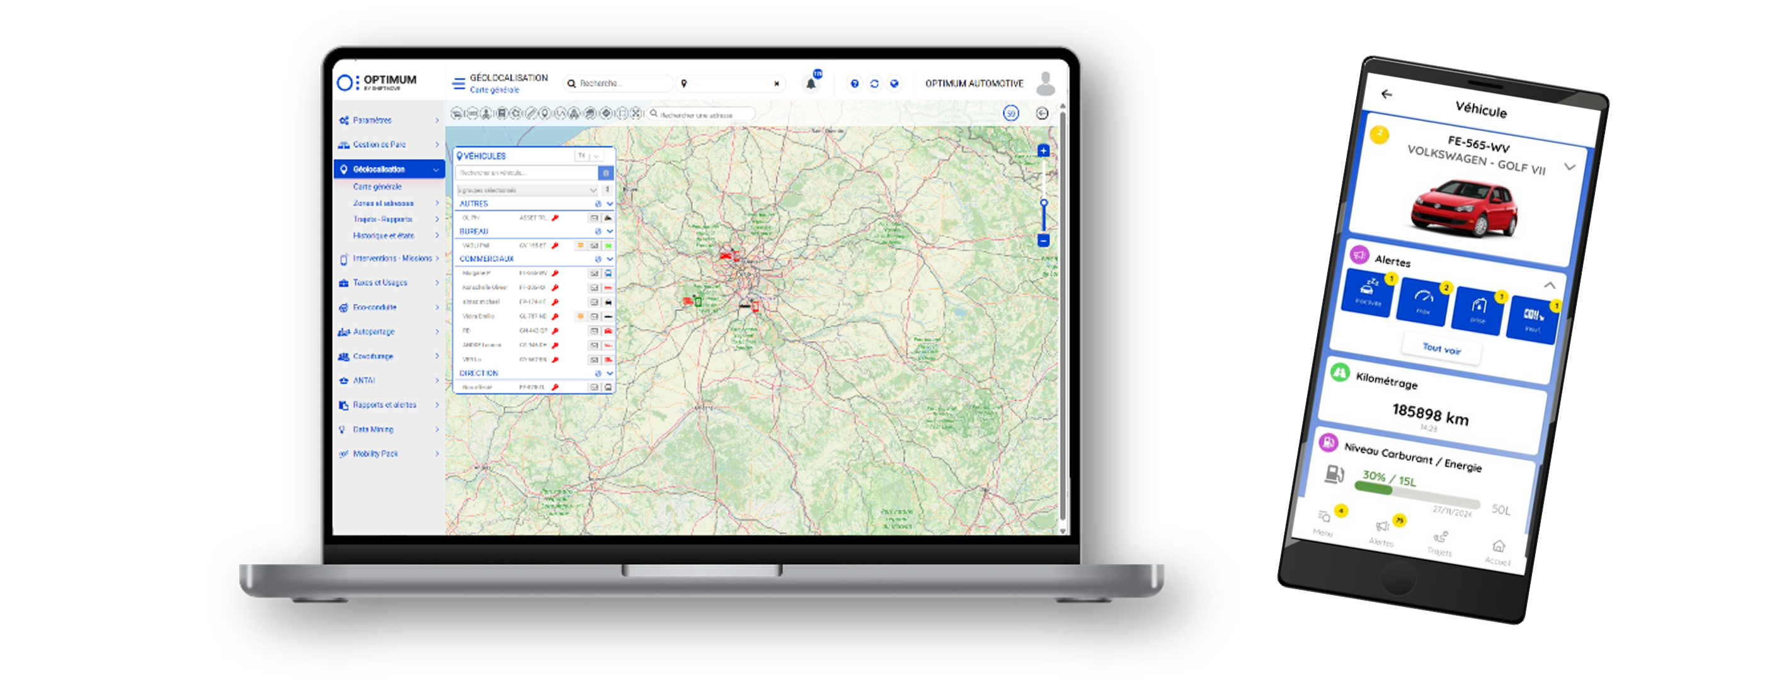Image resolution: width=1789 pixels, height=680 pixels.
Task: Click the hamburger menu icon
Action: click(x=459, y=84)
